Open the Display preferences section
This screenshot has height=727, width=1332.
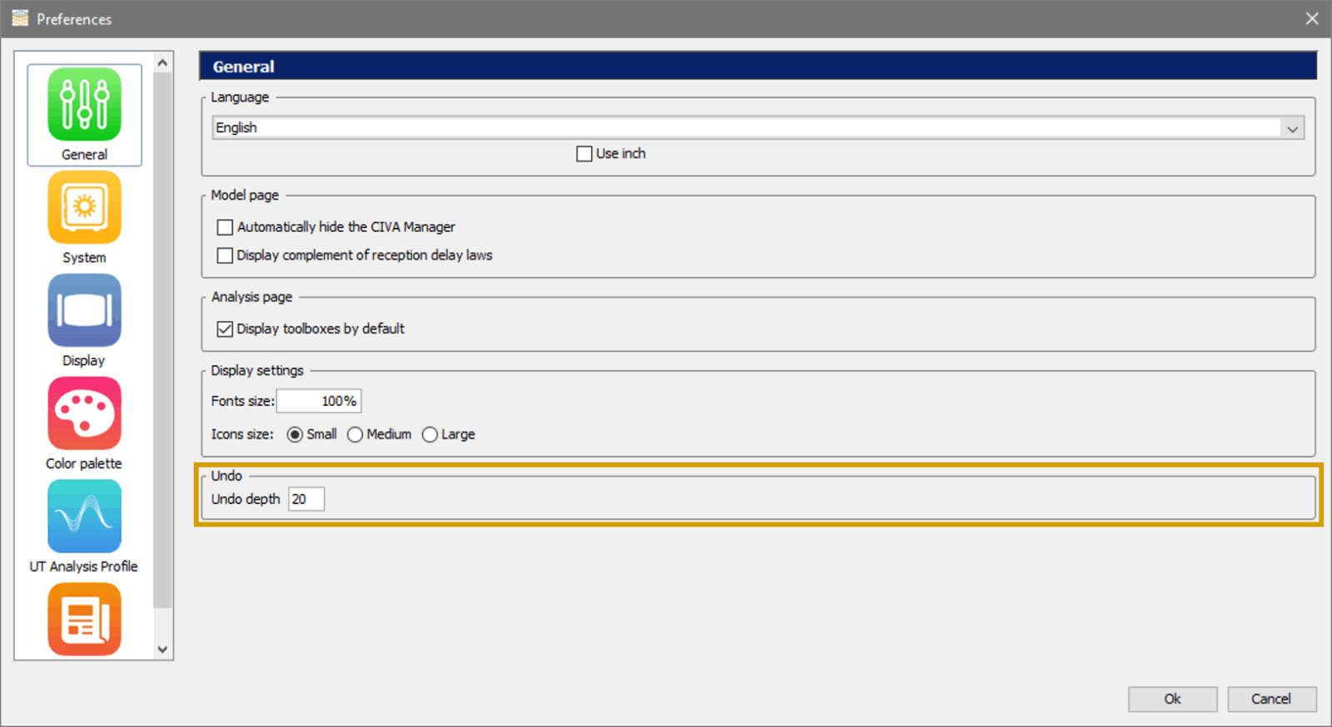(84, 311)
